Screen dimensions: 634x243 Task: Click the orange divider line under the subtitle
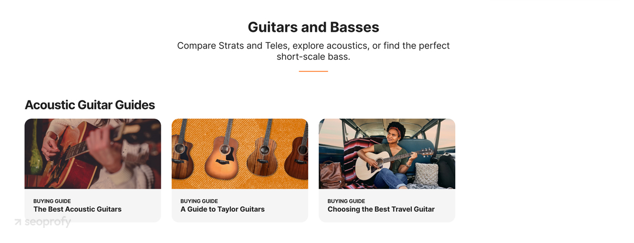coord(313,71)
